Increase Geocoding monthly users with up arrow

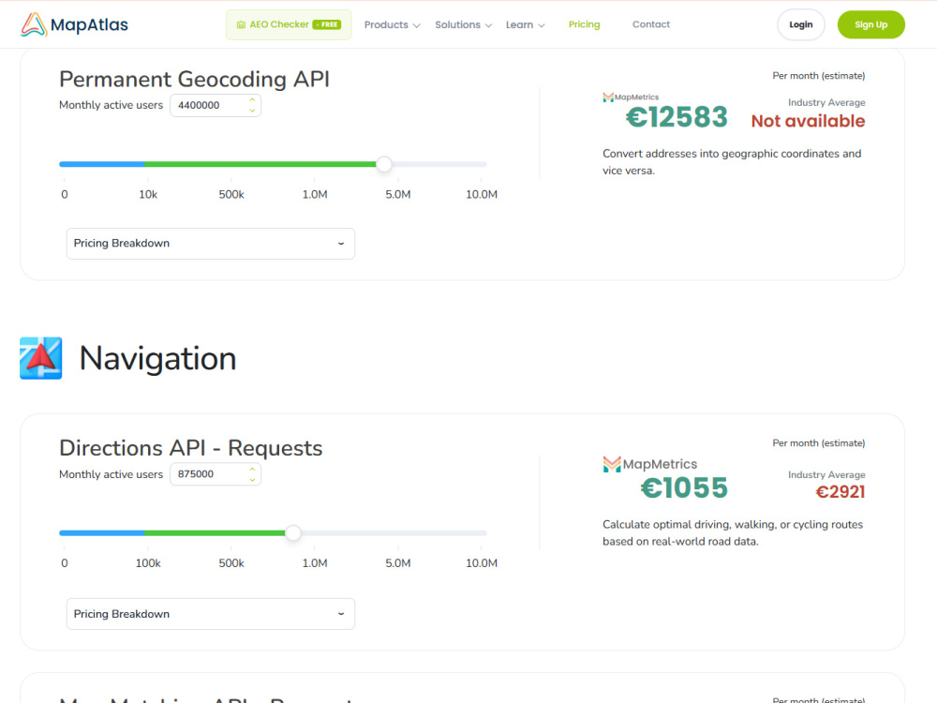point(252,100)
